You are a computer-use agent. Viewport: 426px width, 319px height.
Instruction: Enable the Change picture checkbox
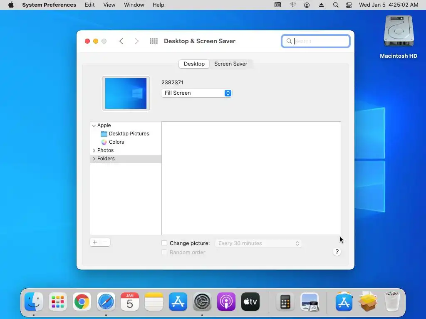(164, 243)
